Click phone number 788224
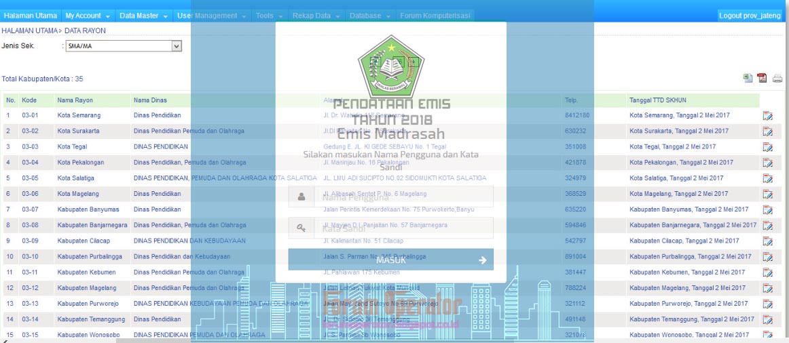Screen dimensions: 789x343 coord(575,288)
